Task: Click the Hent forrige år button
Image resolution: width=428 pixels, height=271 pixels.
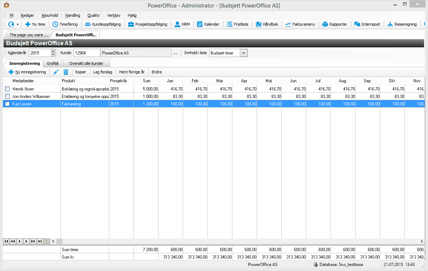Action: pyautogui.click(x=132, y=72)
